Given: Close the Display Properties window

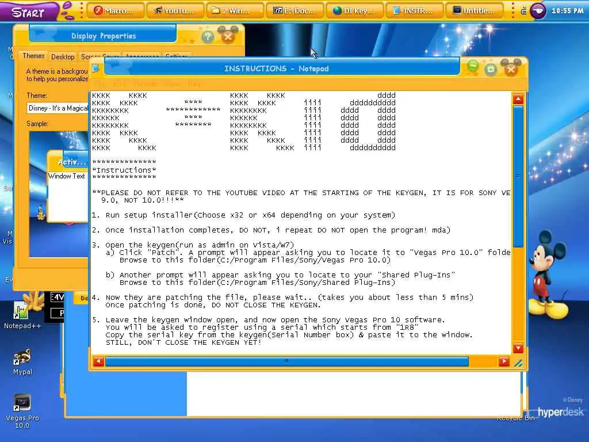Looking at the screenshot, I should [228, 36].
